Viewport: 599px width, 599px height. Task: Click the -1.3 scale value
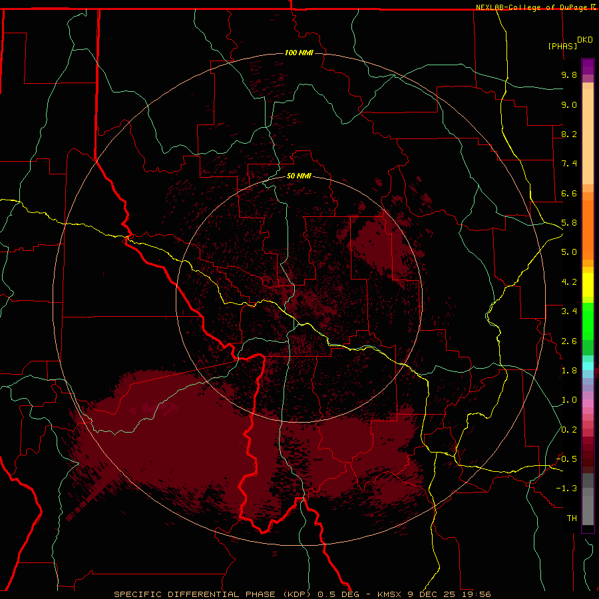point(566,489)
